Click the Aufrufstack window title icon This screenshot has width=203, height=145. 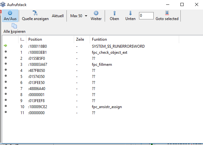tap(3, 4)
